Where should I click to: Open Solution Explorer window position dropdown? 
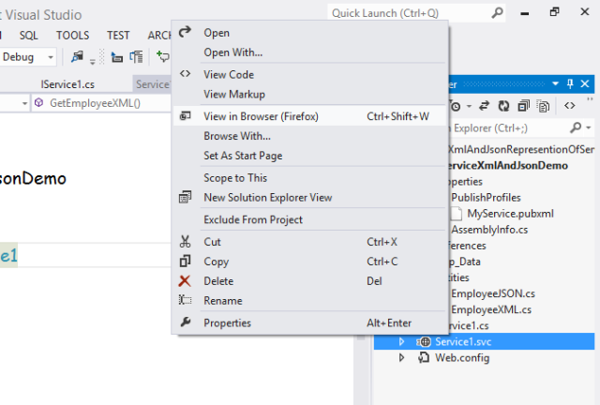[555, 83]
